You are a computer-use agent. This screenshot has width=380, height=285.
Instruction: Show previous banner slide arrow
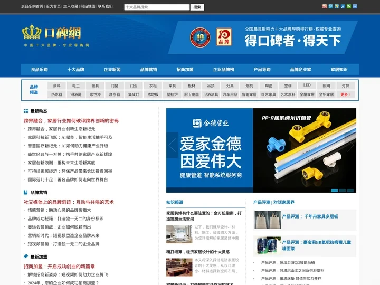(172, 145)
